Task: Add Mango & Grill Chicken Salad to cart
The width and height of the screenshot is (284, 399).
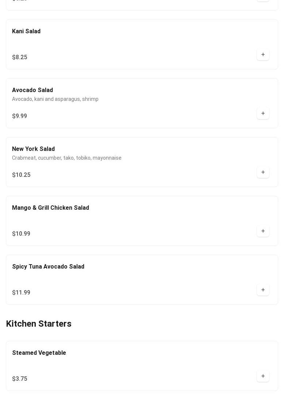Action: point(263,231)
